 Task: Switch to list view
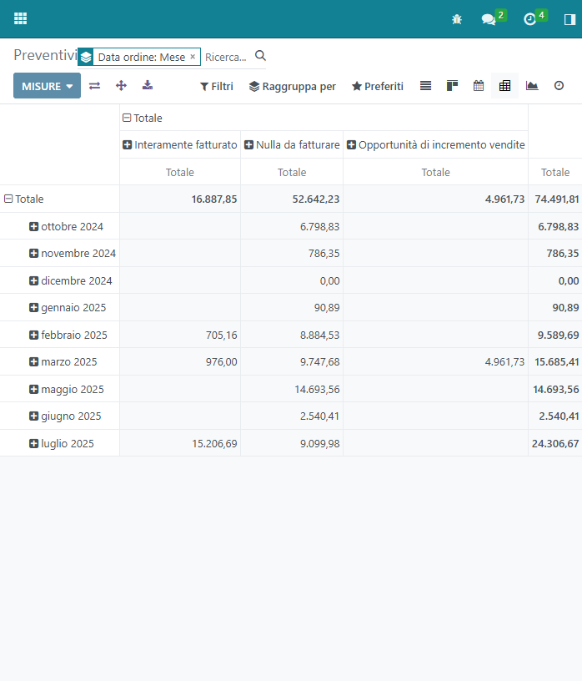click(x=425, y=86)
